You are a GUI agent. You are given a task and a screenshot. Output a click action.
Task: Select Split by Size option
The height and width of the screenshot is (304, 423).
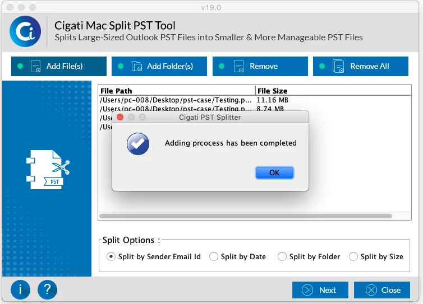click(x=376, y=256)
